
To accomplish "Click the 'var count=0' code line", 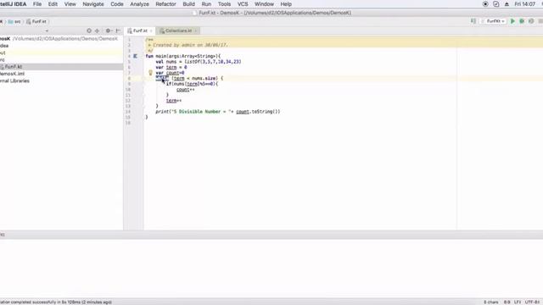I will (170, 73).
